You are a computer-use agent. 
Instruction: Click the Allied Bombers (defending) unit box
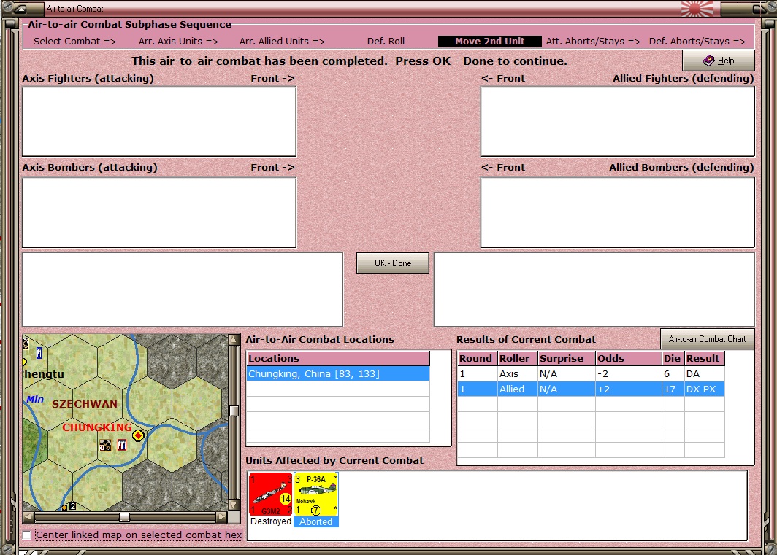618,212
